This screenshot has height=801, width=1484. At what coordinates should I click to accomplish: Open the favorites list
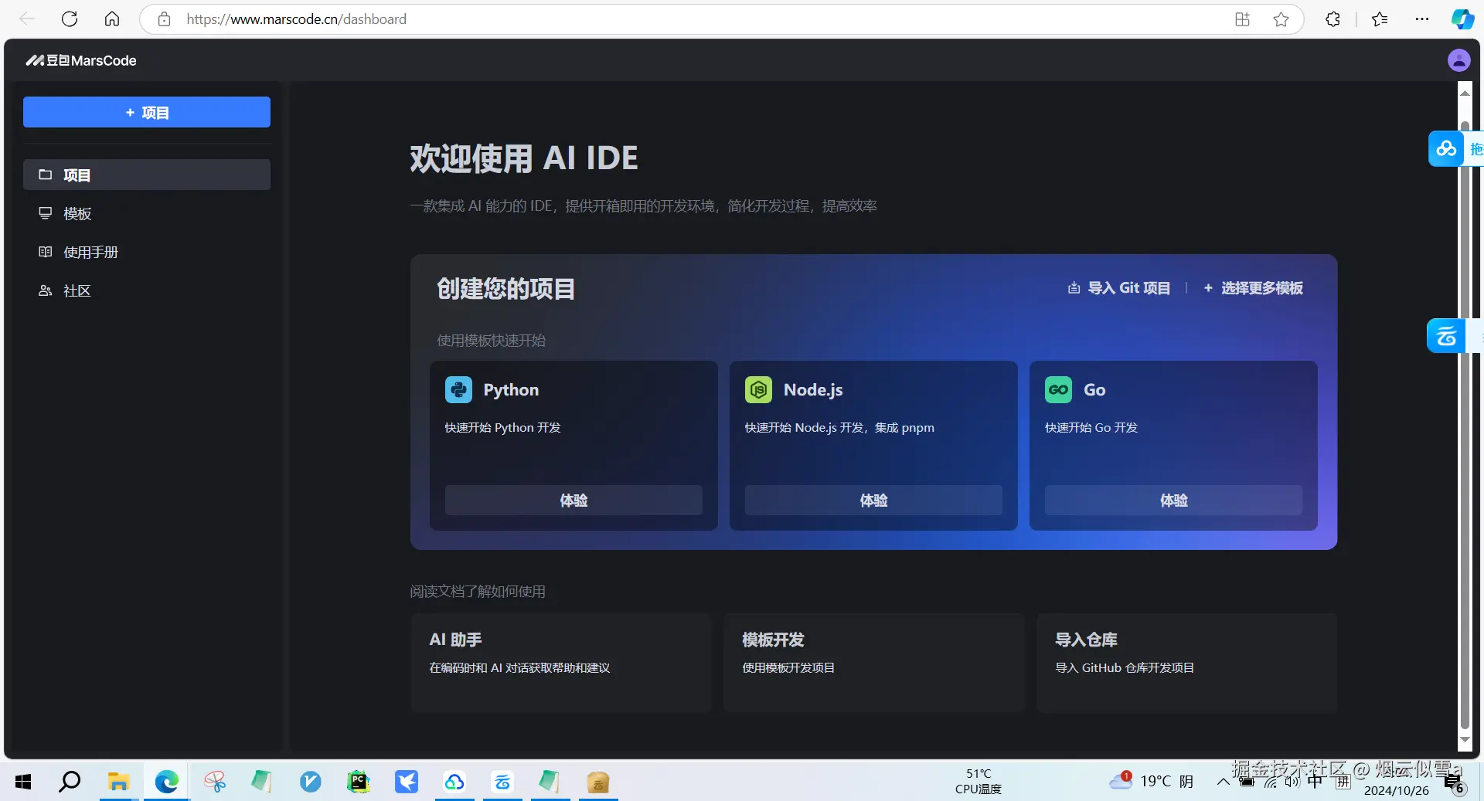[x=1380, y=19]
